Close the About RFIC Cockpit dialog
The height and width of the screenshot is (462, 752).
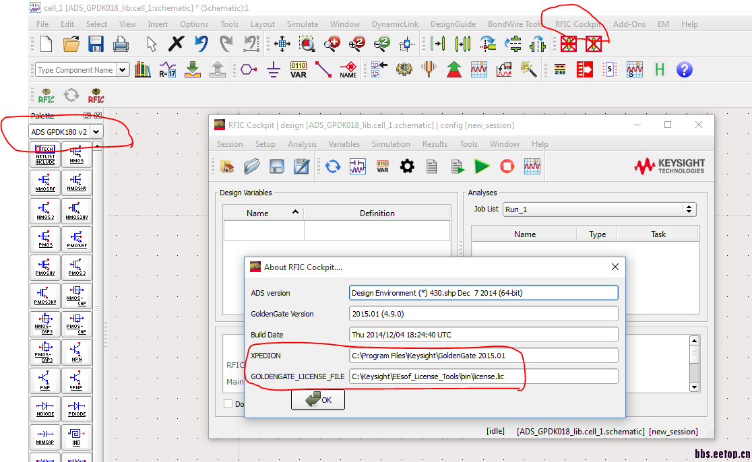click(615, 267)
